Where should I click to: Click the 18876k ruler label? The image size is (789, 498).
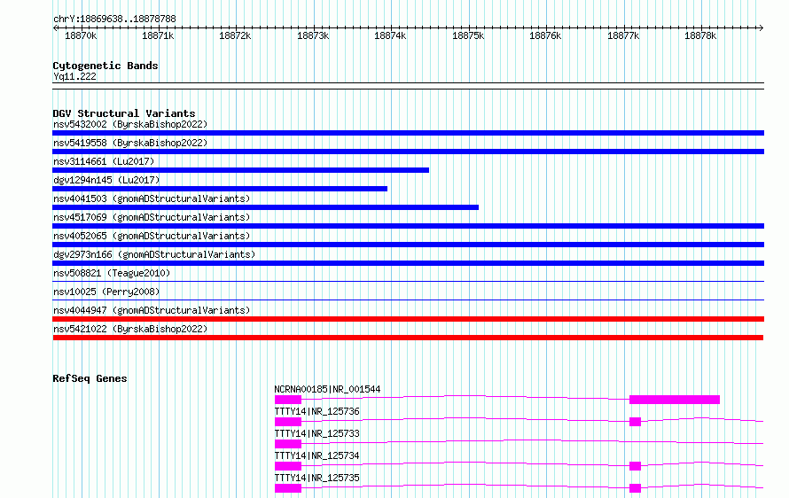(545, 35)
